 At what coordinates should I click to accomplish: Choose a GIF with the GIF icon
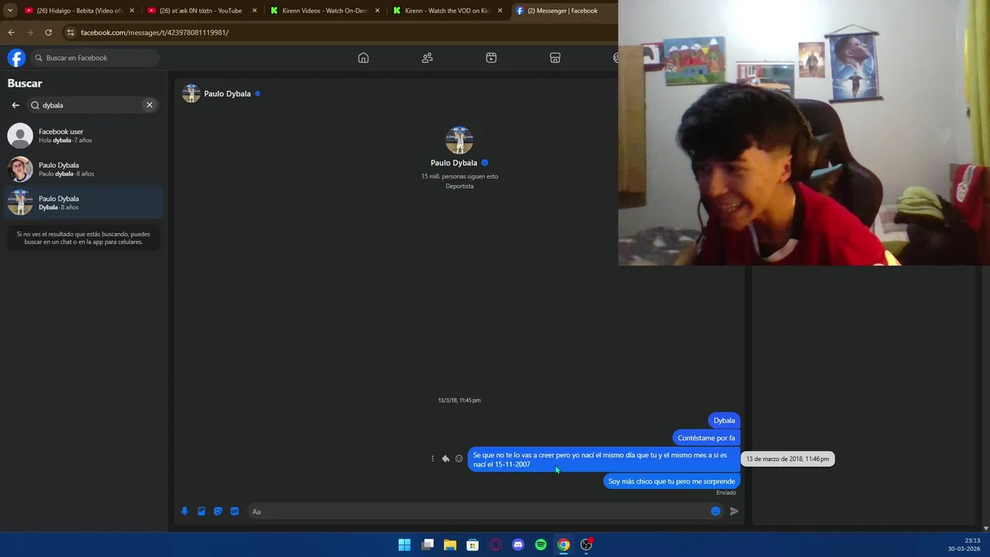click(x=234, y=511)
